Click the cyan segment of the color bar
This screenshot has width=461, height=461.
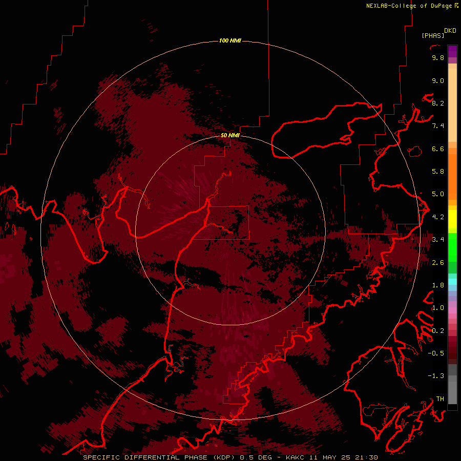pos(452,282)
